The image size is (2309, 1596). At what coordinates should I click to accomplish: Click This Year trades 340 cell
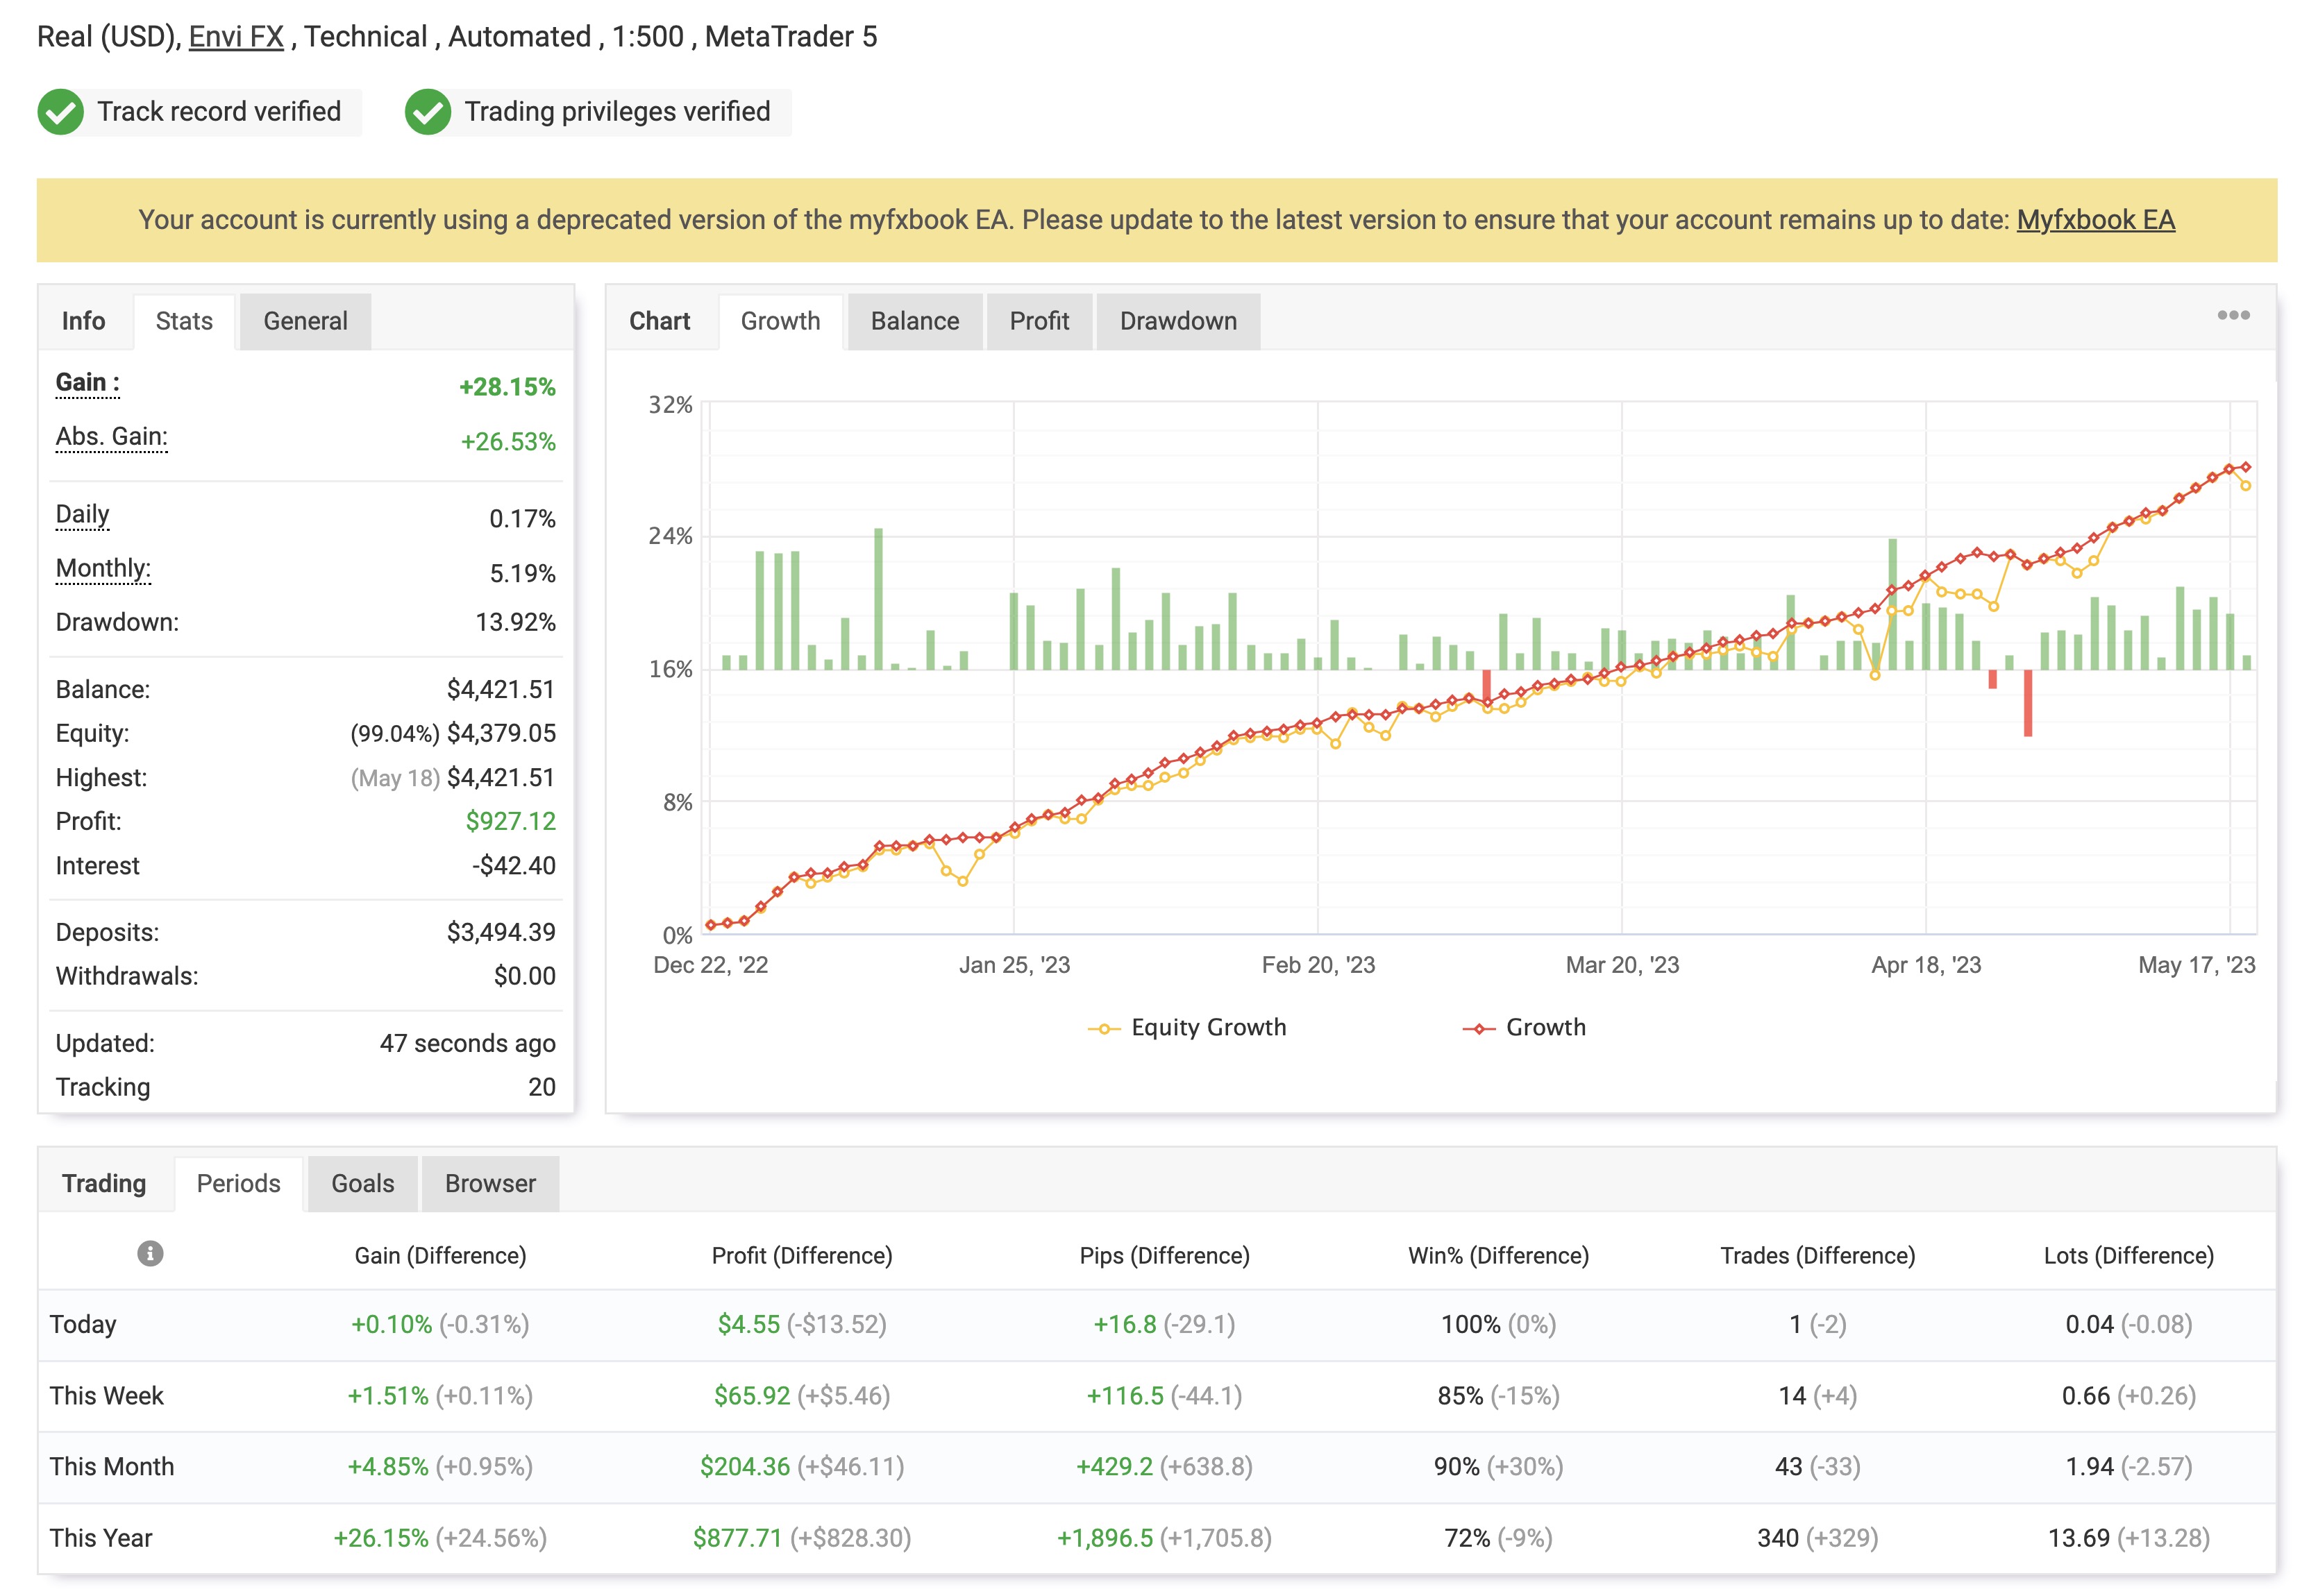tap(1817, 1538)
